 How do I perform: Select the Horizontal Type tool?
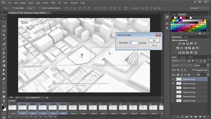(x=4, y=83)
